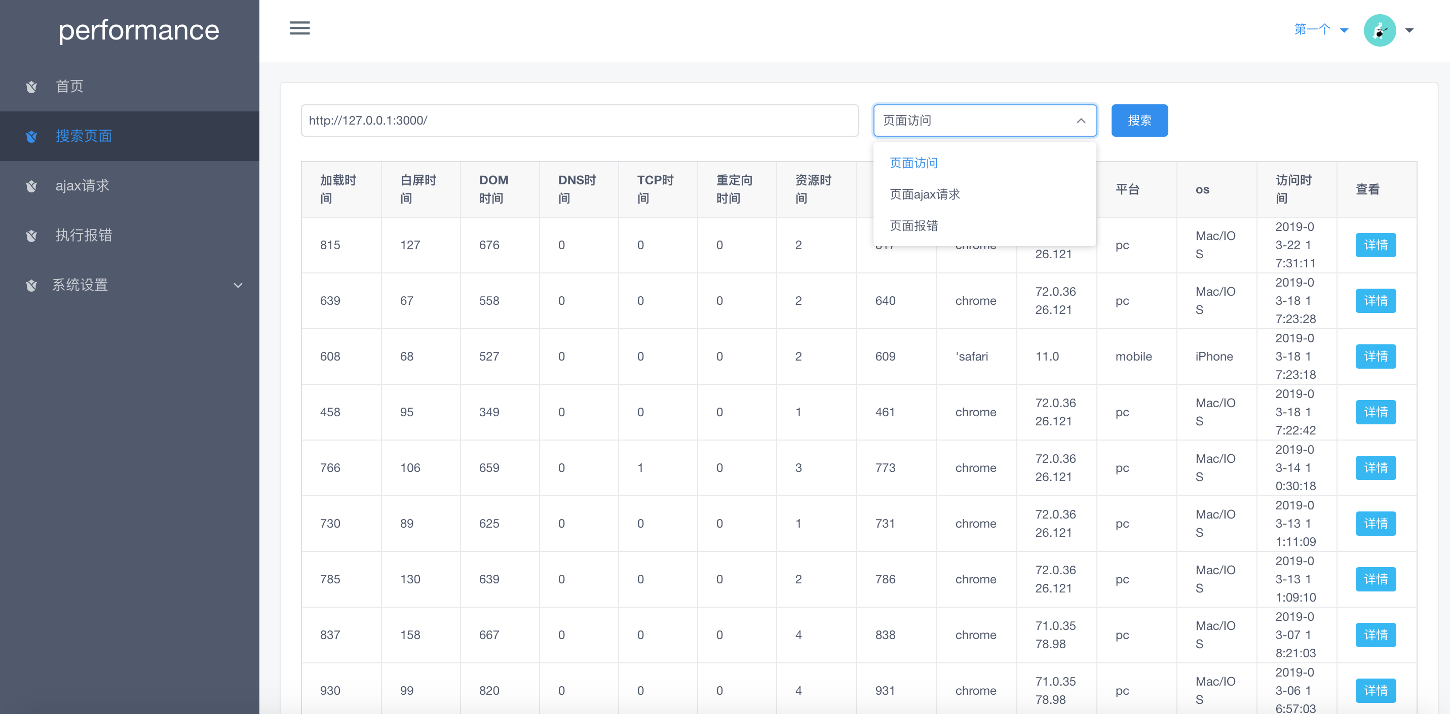Toggle the hamburger sidebar menu icon
1450x714 pixels.
tap(299, 28)
